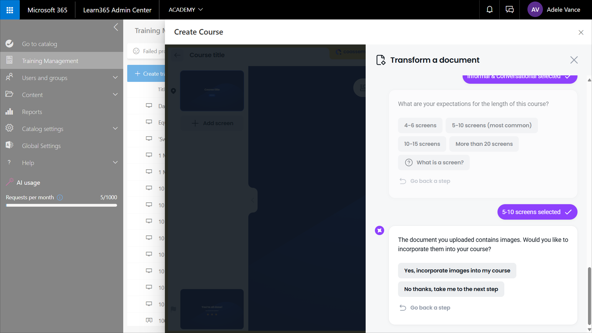Image resolution: width=592 pixels, height=333 pixels.
Task: Collapse the left navigation sidebar
Action: [116, 27]
